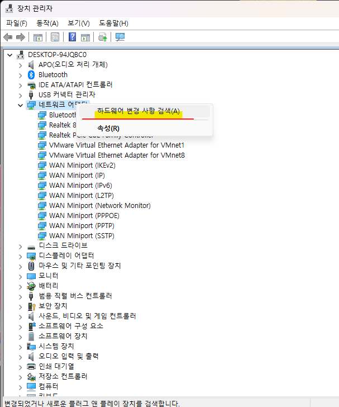
Task: Open the 도움말(H) menu
Action: (113, 23)
